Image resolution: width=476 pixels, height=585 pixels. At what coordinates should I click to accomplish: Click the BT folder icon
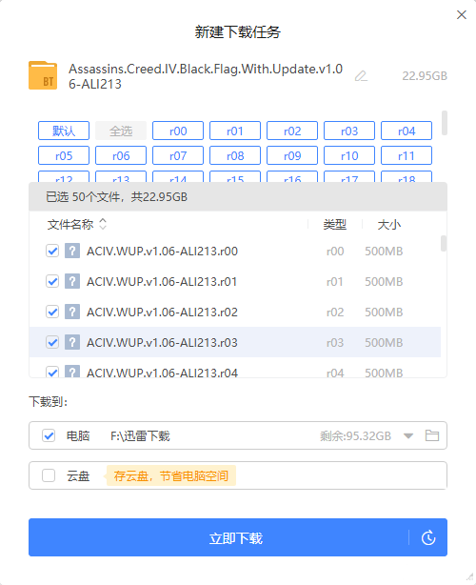click(x=43, y=75)
